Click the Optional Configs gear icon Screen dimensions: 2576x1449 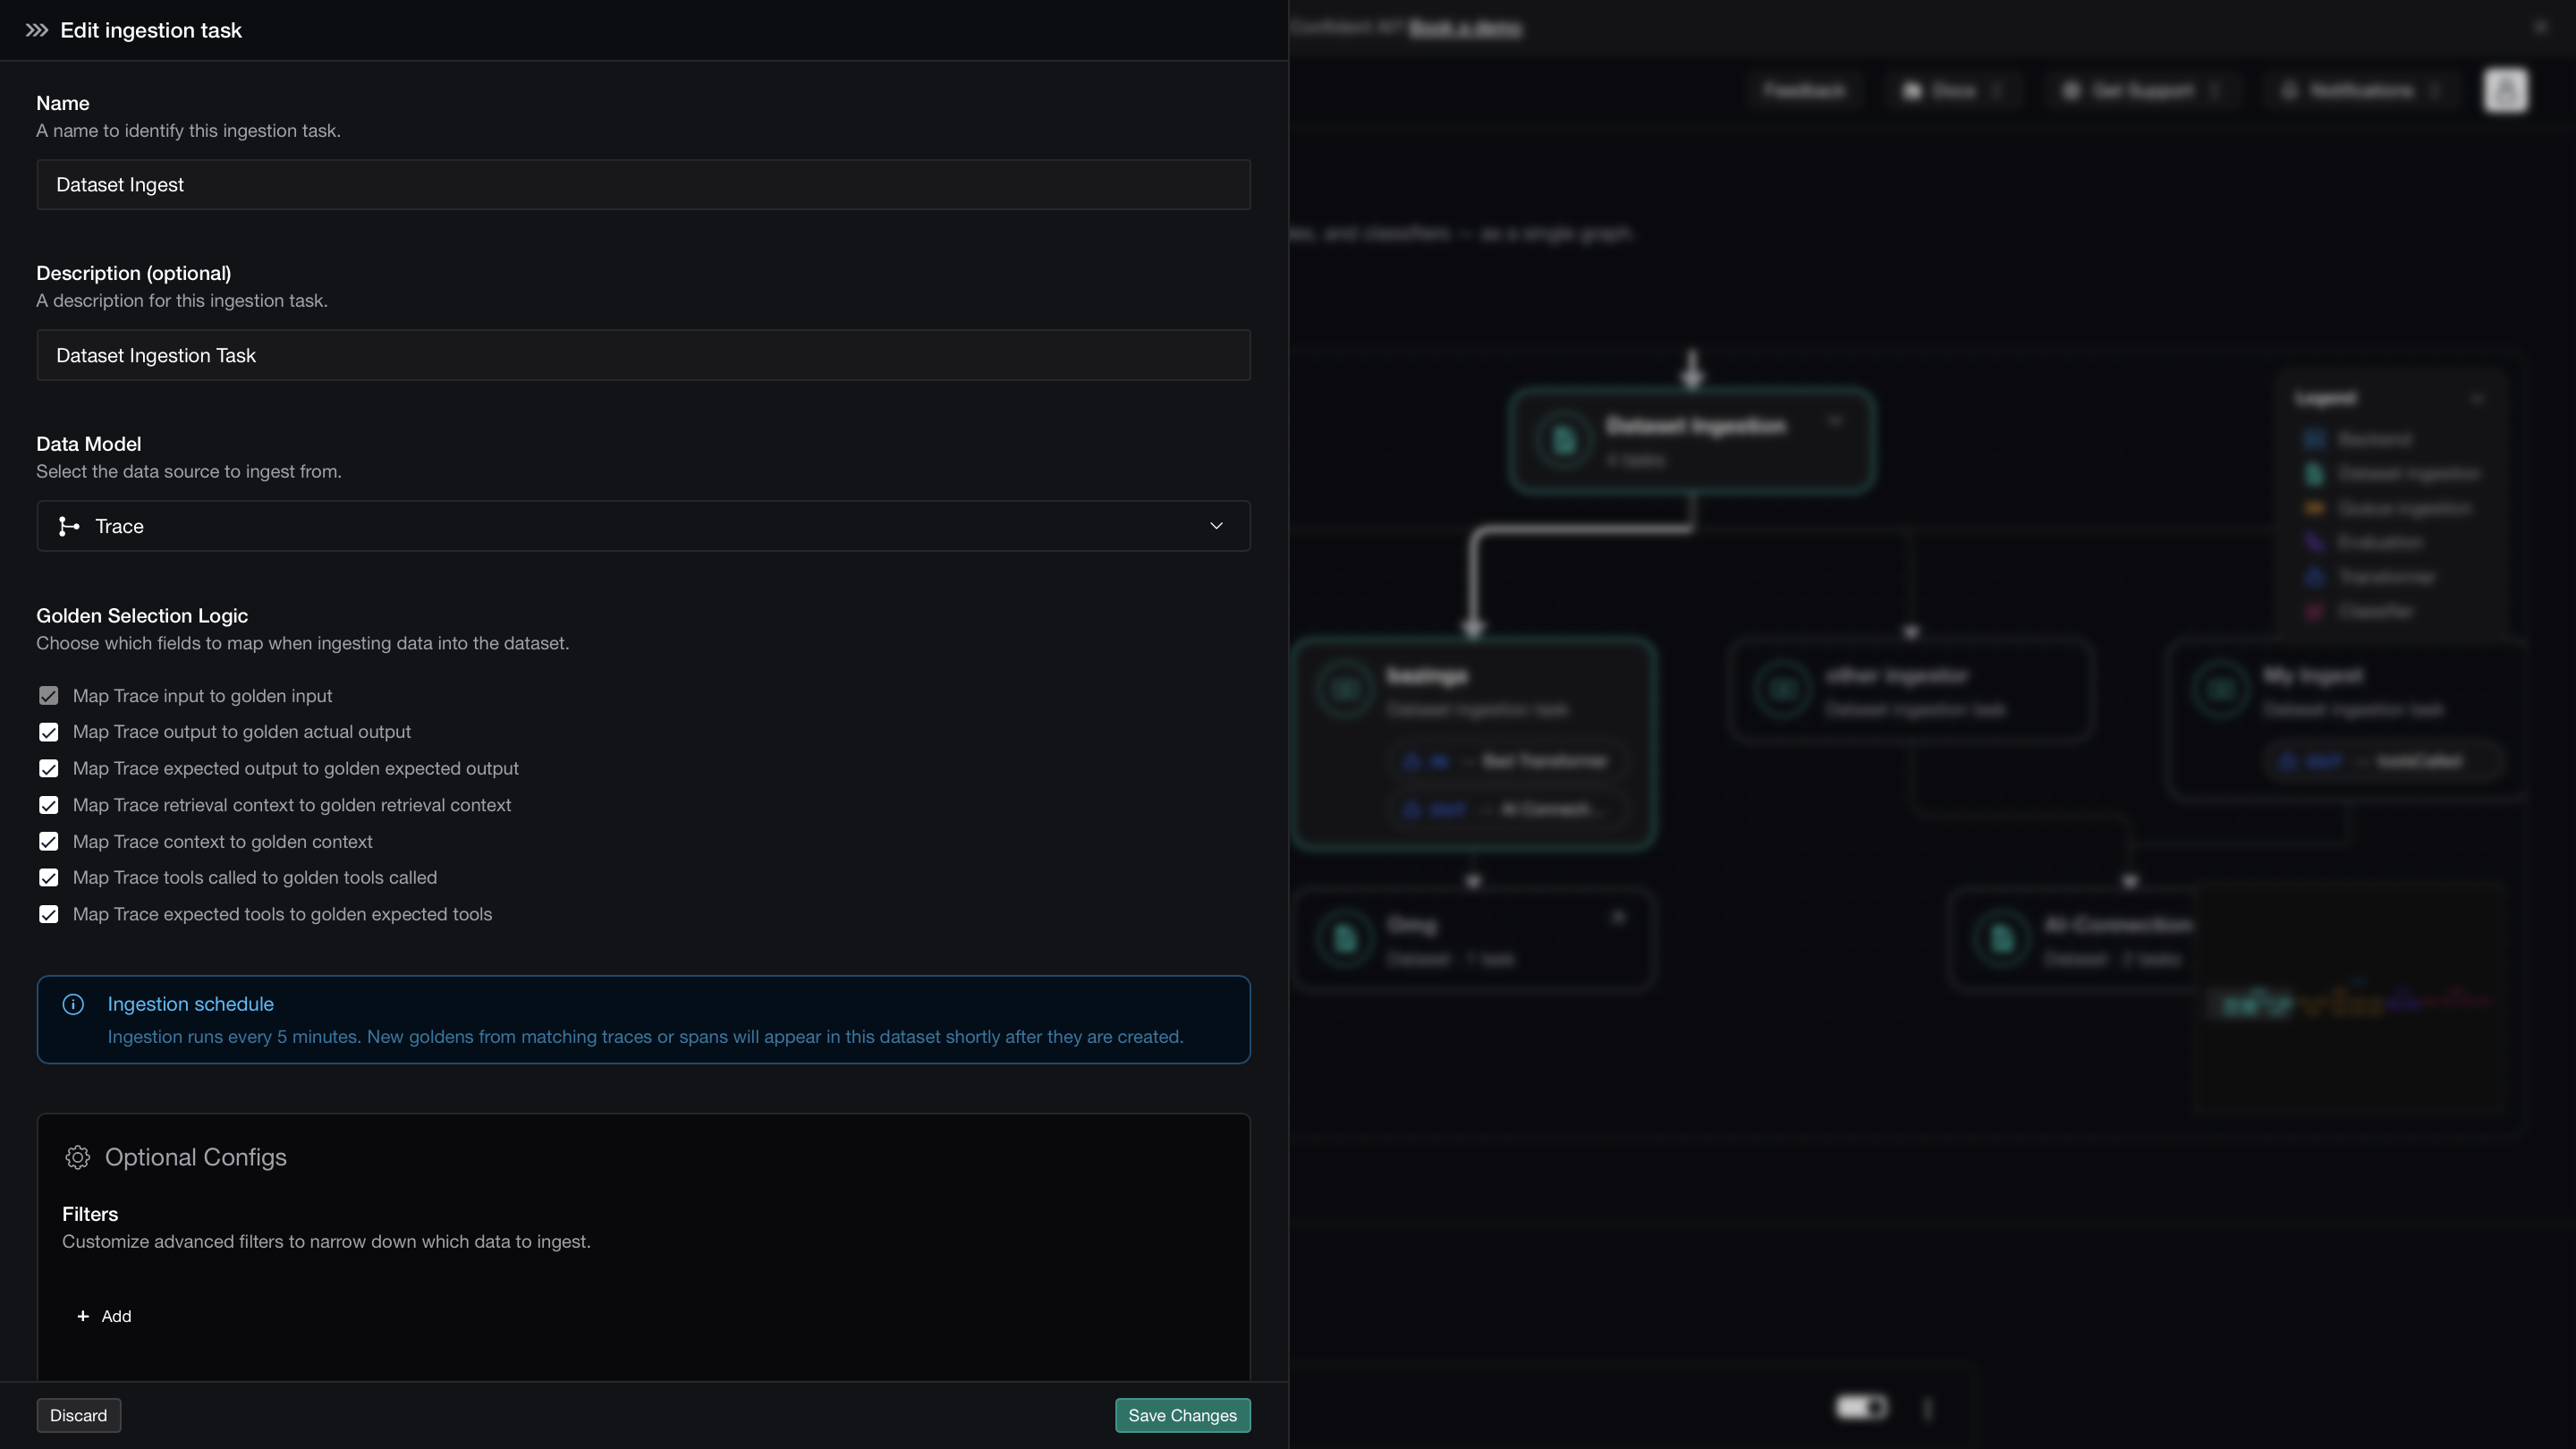77,1157
